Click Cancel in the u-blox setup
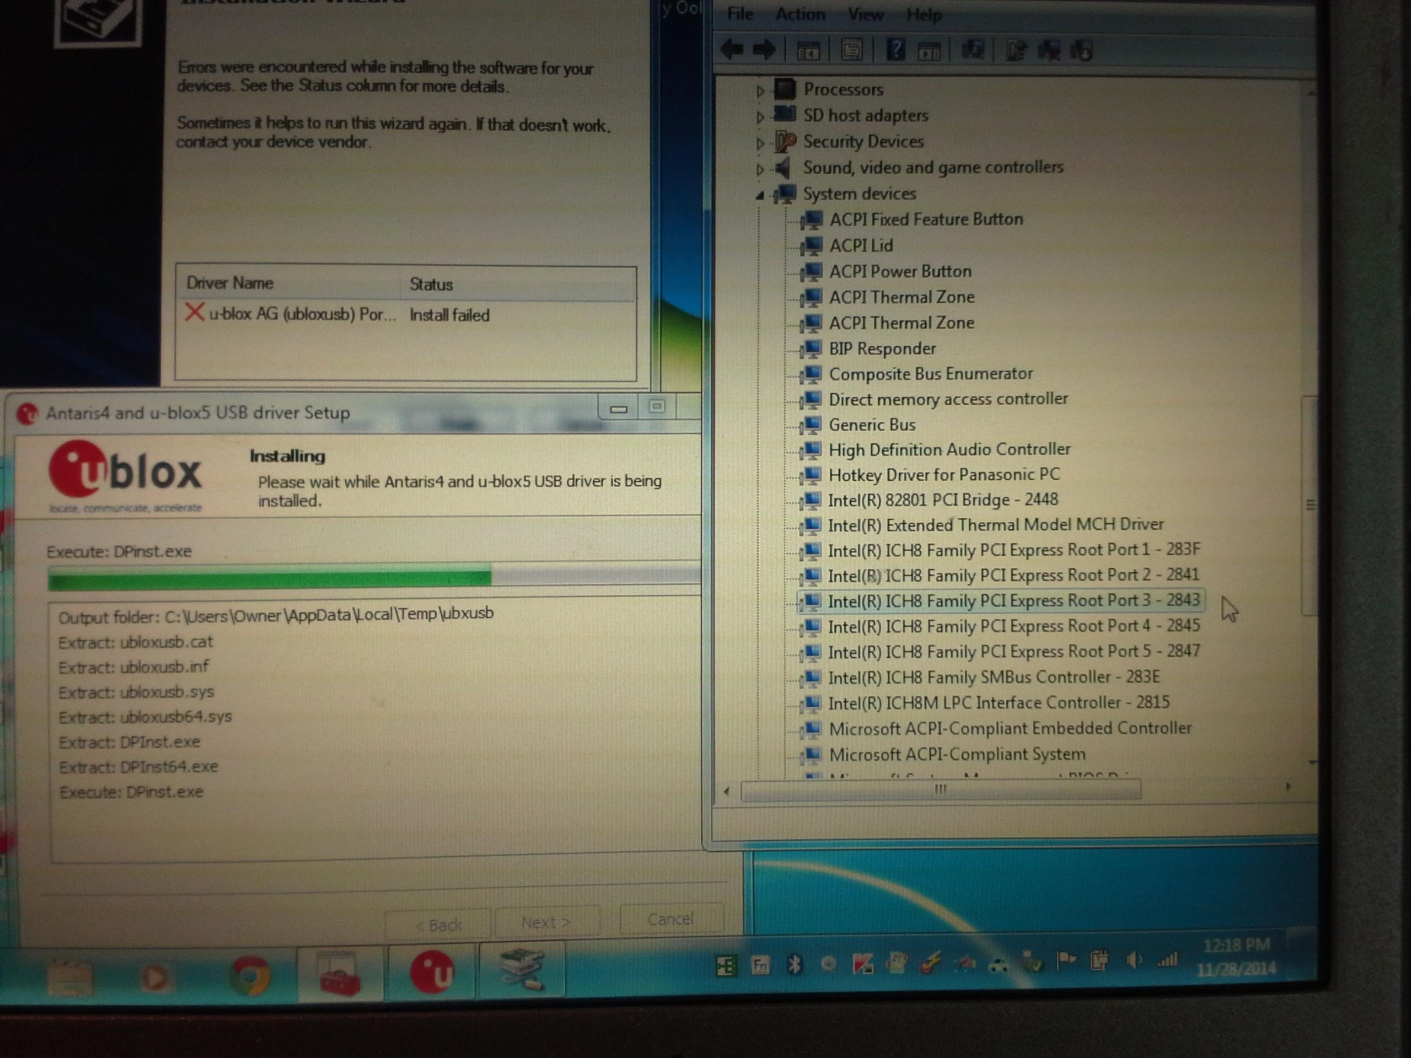 (671, 919)
